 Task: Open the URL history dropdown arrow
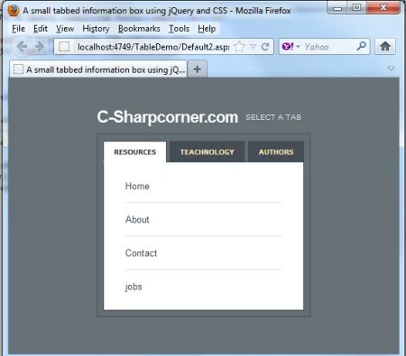tap(254, 47)
